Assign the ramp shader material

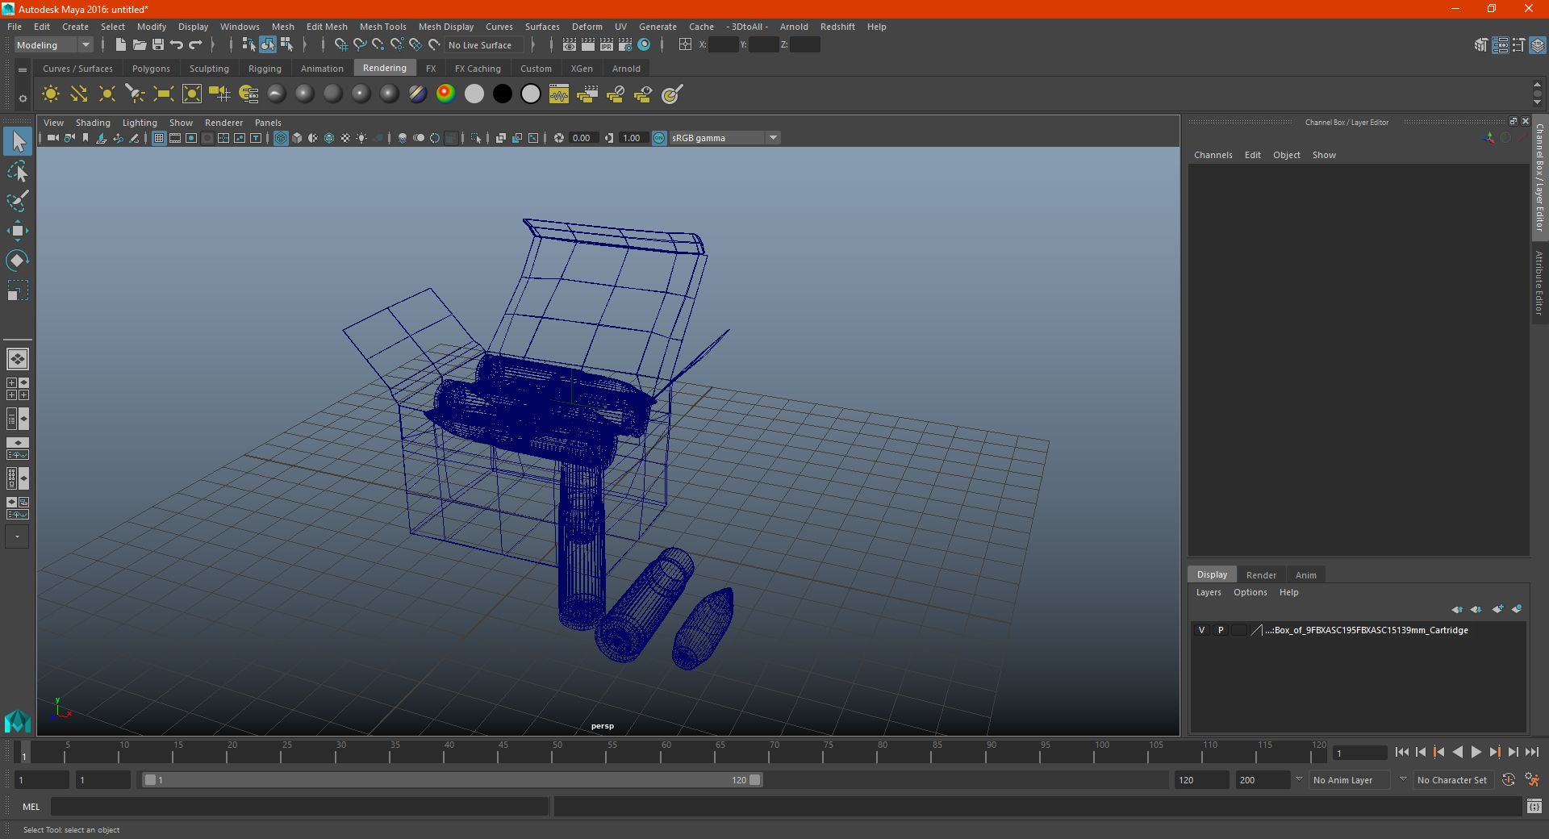(x=446, y=94)
